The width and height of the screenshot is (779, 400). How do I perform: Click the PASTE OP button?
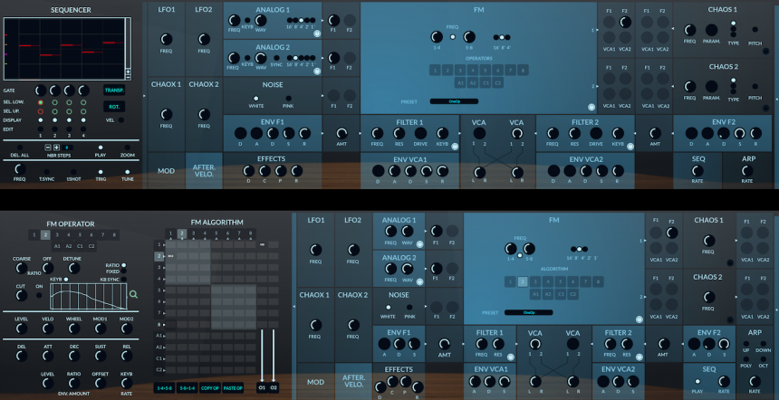(x=233, y=388)
